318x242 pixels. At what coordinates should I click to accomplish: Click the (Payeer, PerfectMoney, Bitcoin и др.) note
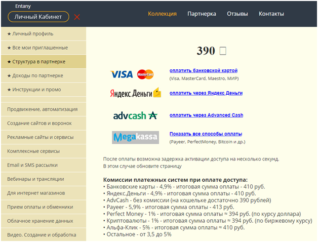coord(207,142)
